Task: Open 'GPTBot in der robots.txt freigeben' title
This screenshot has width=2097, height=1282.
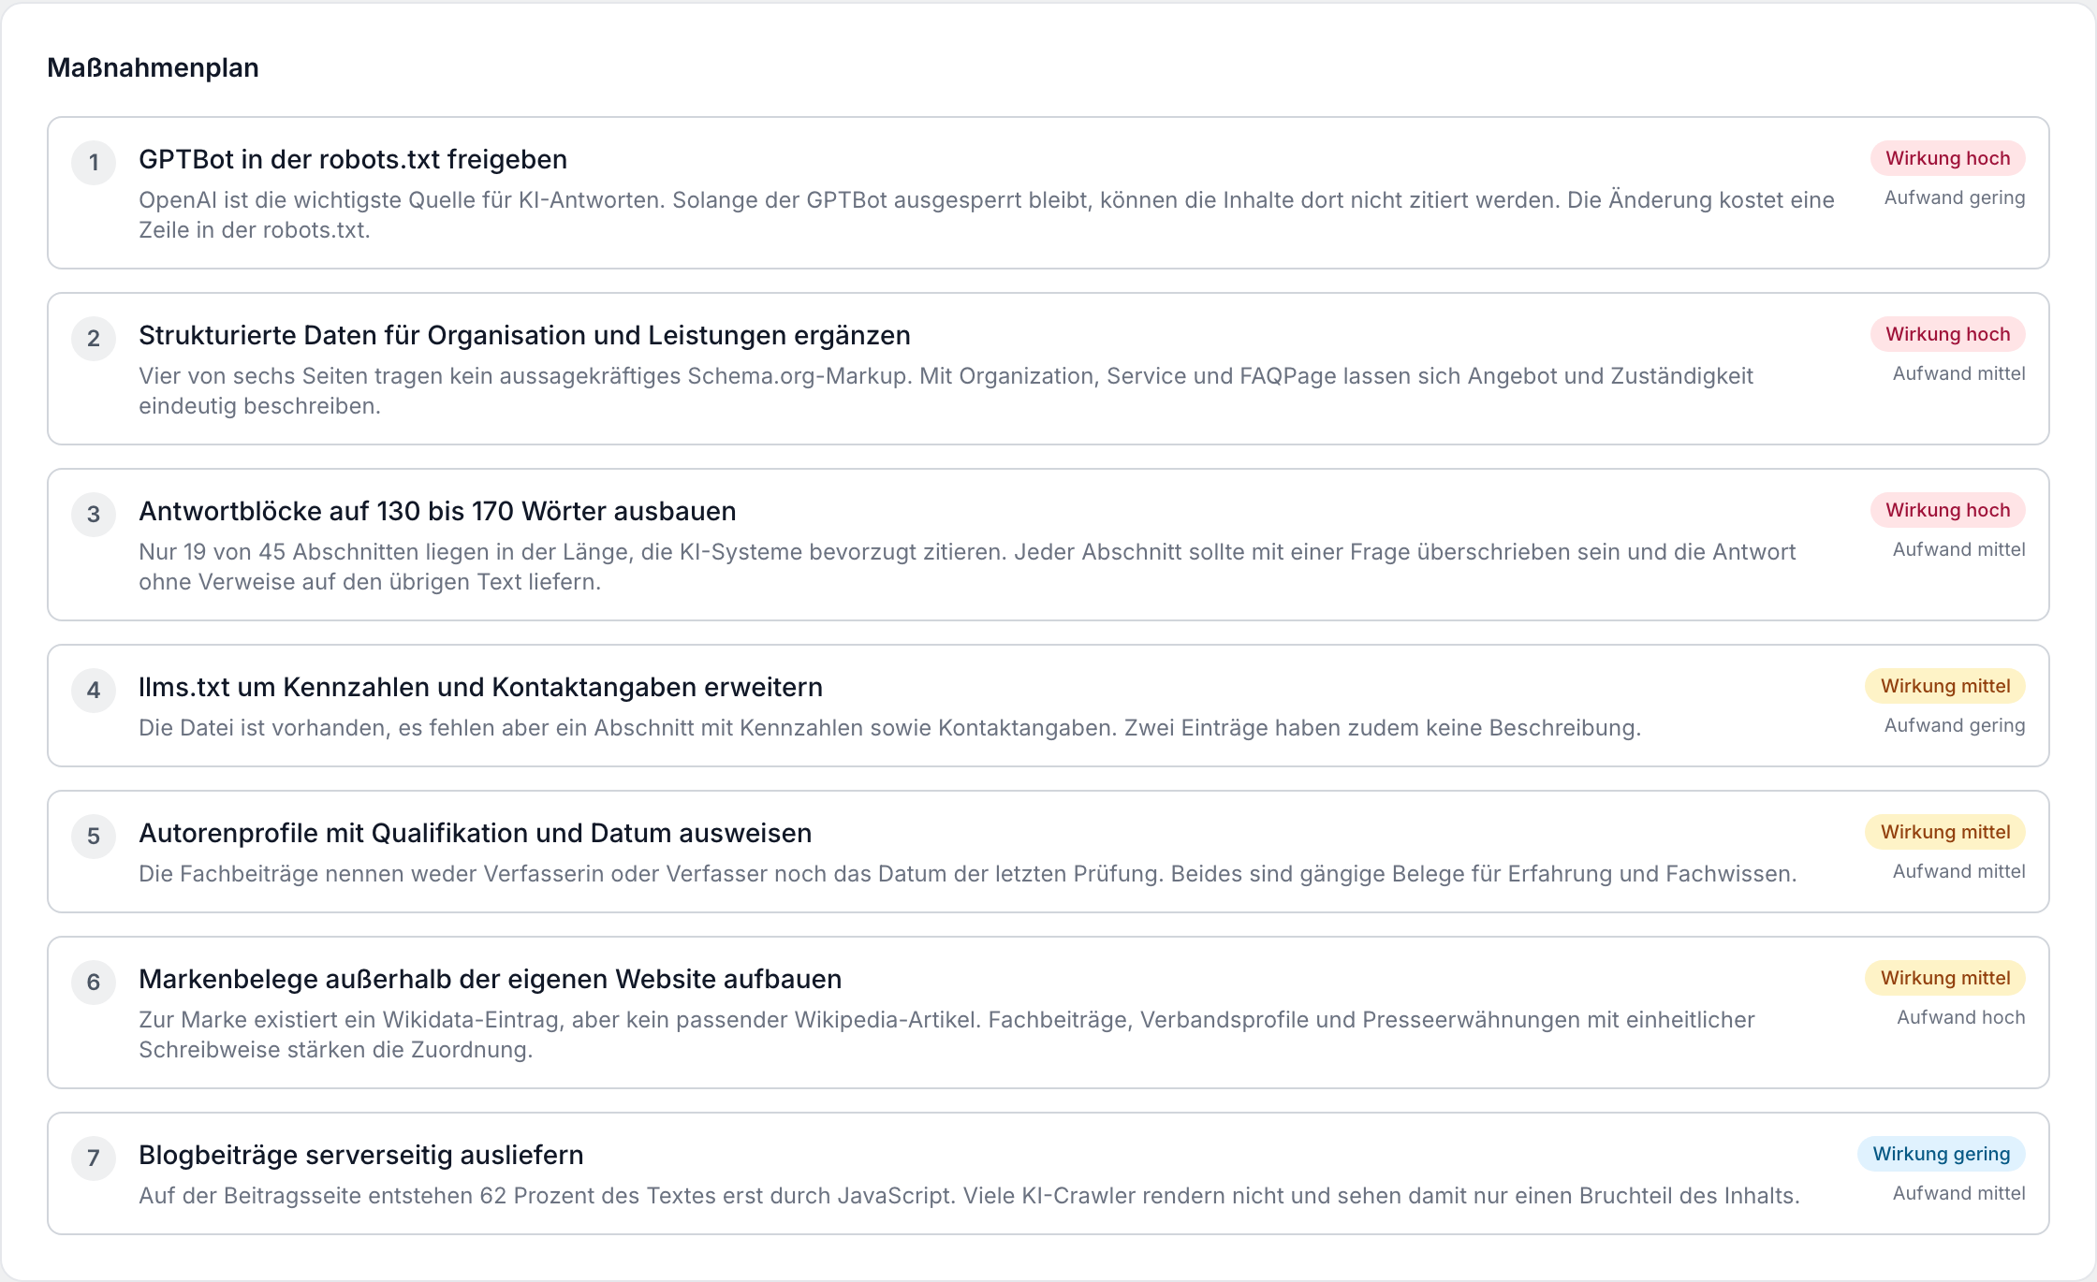Action: click(353, 159)
